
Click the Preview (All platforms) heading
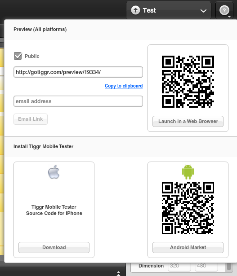point(40,29)
